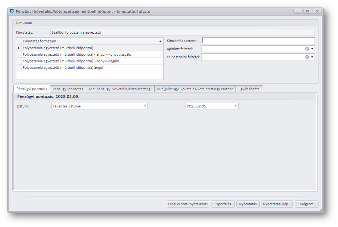Minimize the kimutatás futtató window
The width and height of the screenshot is (338, 227).
tap(298, 11)
